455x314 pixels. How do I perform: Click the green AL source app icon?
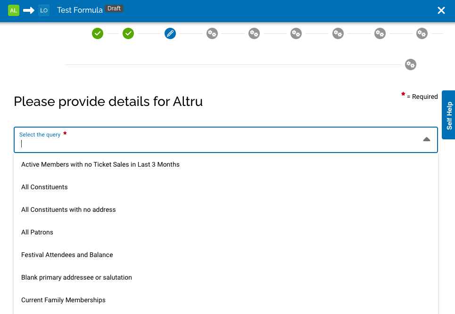coord(14,10)
